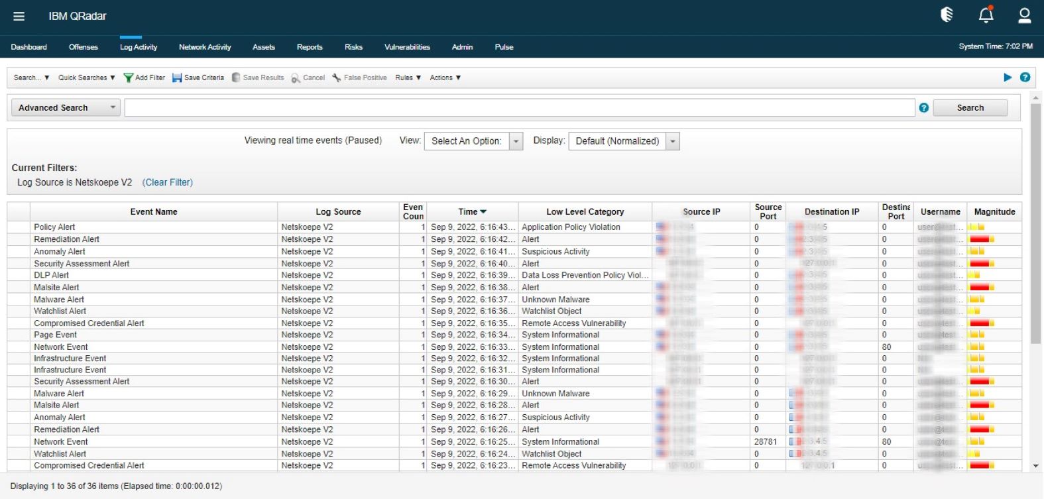This screenshot has height=499, width=1044.
Task: Sort by the Log Source column header
Action: 338,211
